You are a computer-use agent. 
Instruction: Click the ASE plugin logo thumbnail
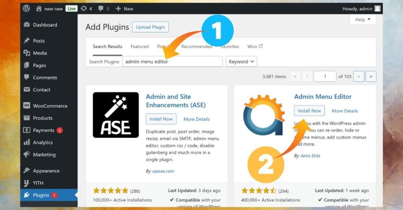tap(116, 115)
